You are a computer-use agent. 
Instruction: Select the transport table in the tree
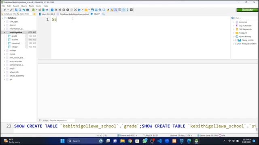tap(15, 43)
